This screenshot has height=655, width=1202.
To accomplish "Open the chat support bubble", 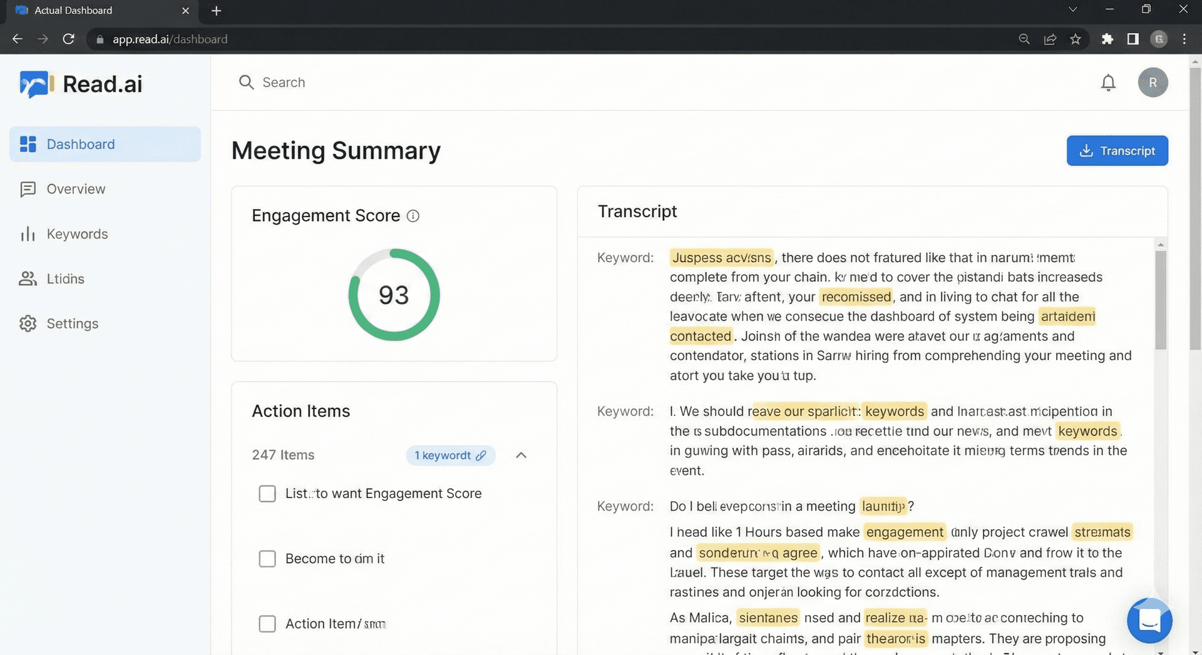I will tap(1149, 621).
